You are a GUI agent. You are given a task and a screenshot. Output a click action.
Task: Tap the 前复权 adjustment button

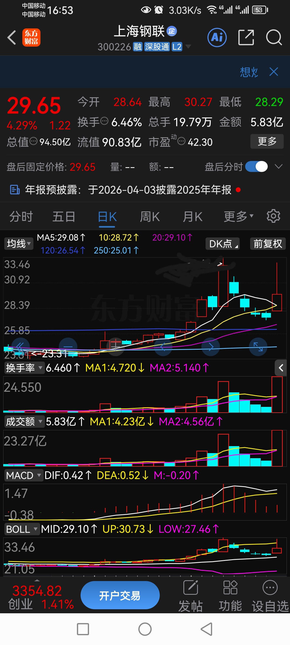[268, 244]
